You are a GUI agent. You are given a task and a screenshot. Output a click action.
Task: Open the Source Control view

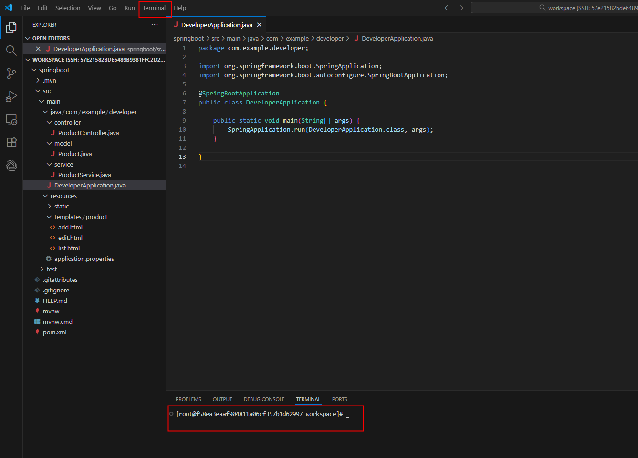(11, 73)
